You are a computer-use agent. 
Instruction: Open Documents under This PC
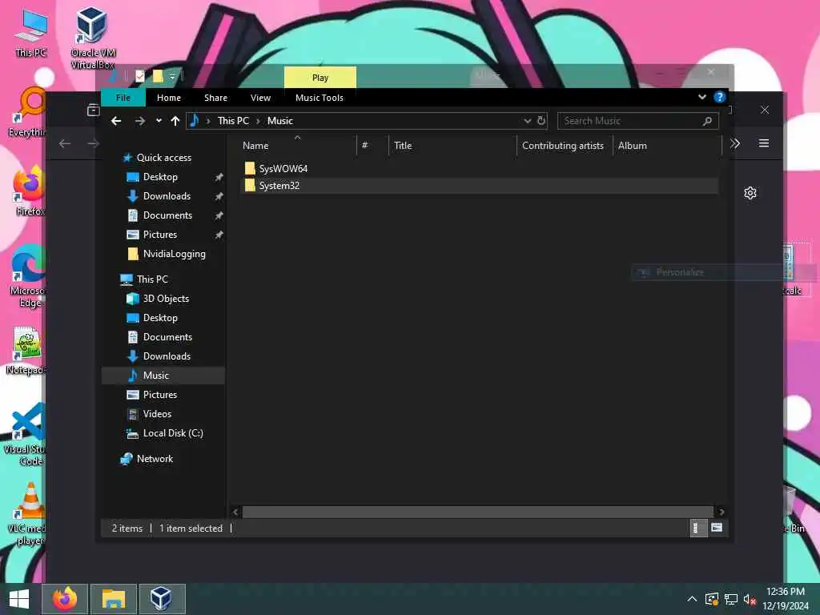pos(167,337)
